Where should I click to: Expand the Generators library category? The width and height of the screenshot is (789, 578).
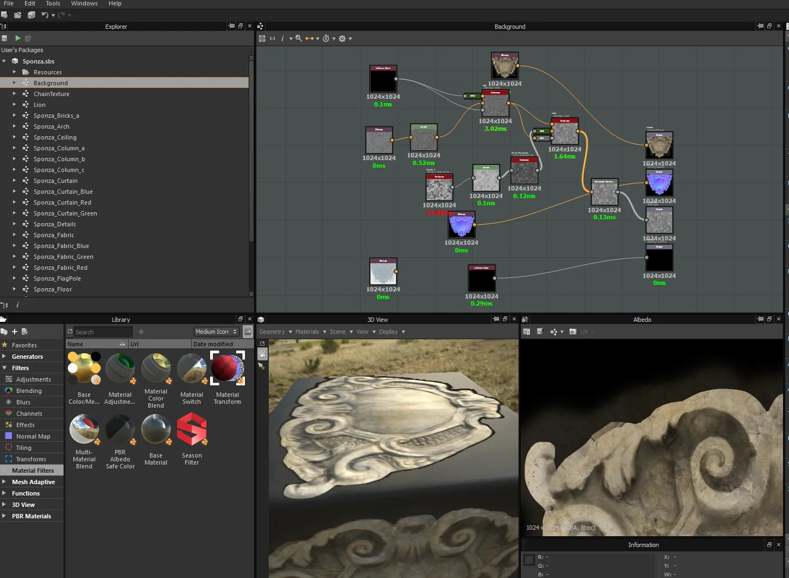[4, 357]
